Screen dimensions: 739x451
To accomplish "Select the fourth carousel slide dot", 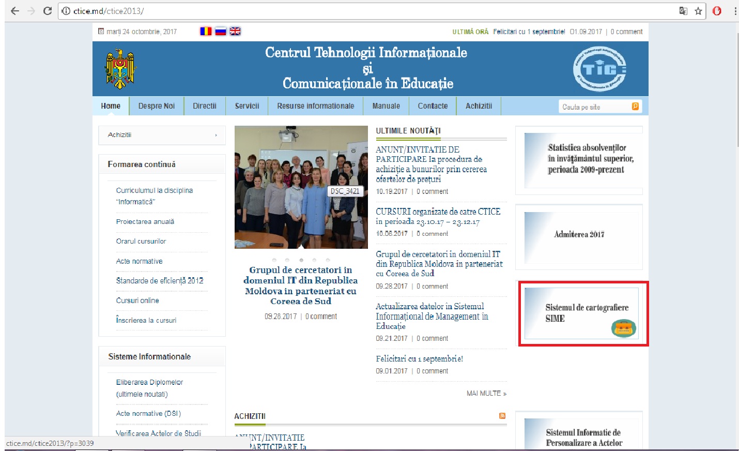I will point(314,260).
